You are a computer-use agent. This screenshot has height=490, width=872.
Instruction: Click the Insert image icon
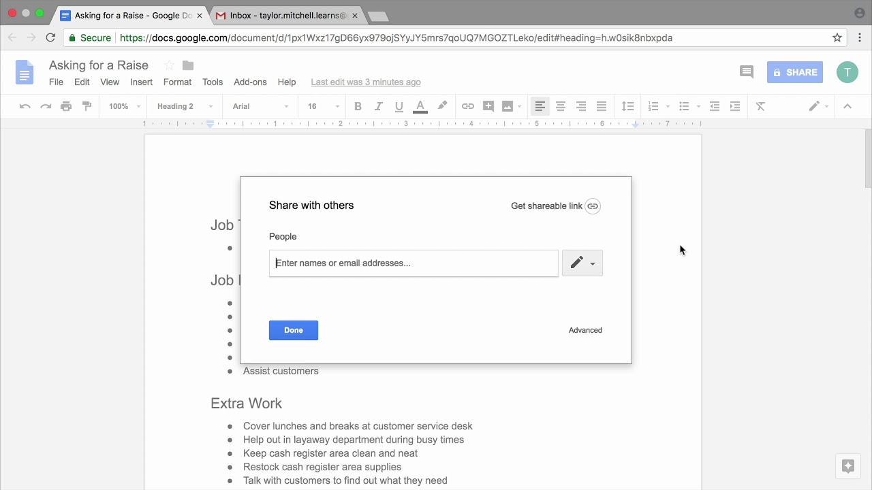pos(508,106)
